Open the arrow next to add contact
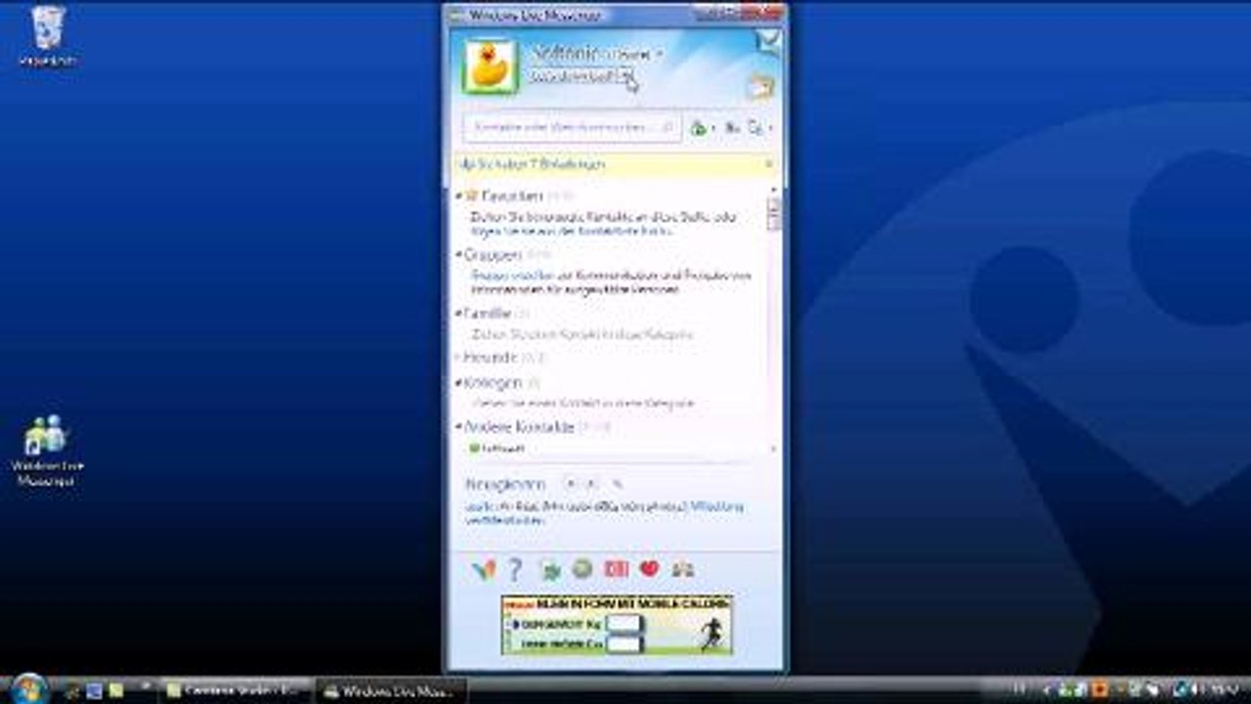This screenshot has height=704, width=1251. [x=712, y=129]
